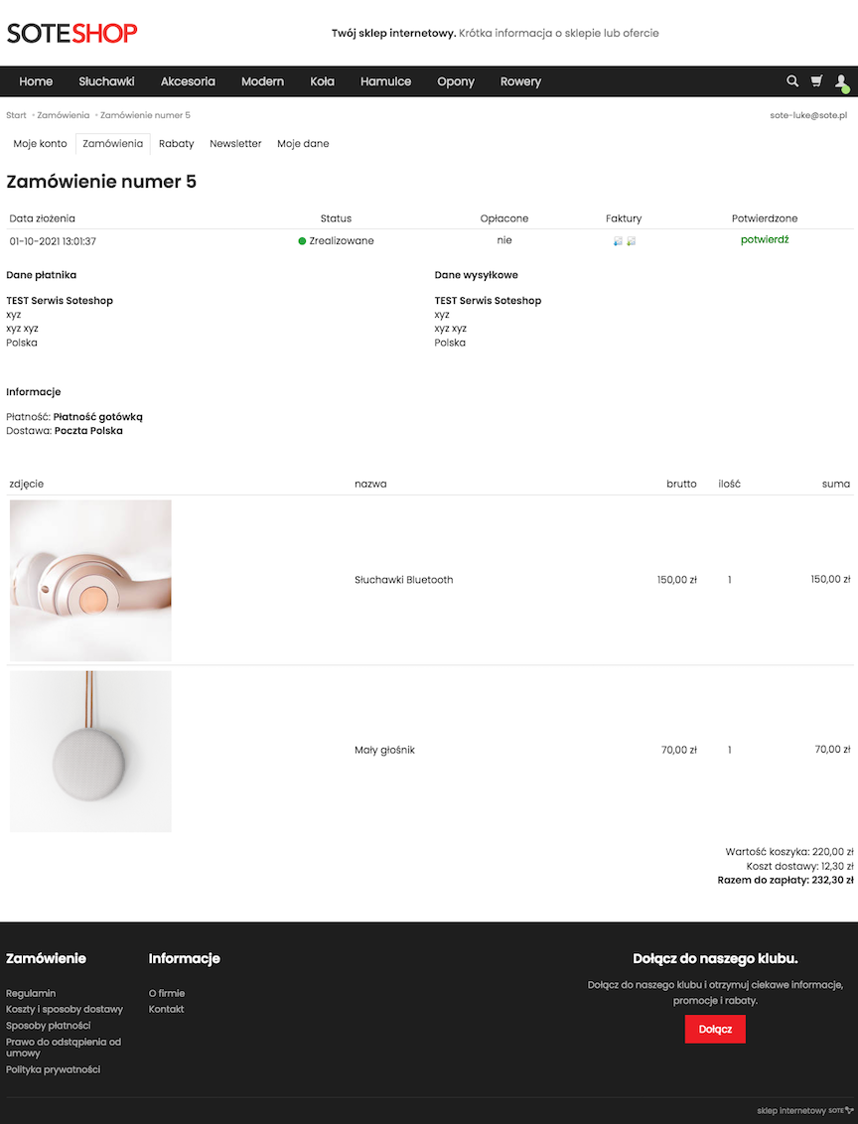Open the Kontakt link
Screen dimensions: 858x1124
166,1009
